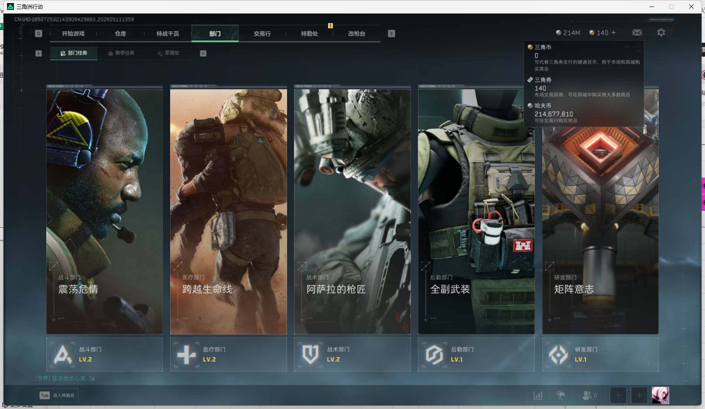Click the CN UID text at top left
Image resolution: width=705 pixels, height=409 pixels.
pyautogui.click(x=74, y=20)
